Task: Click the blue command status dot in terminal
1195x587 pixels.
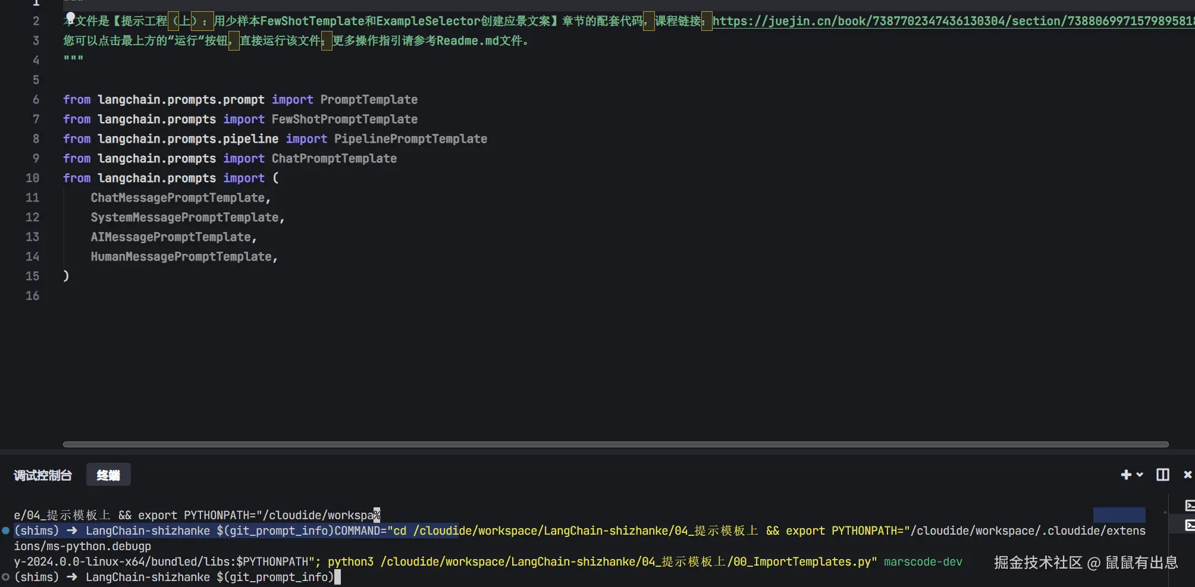Action: tap(6, 531)
